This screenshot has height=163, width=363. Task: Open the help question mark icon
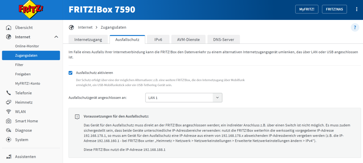355,27
